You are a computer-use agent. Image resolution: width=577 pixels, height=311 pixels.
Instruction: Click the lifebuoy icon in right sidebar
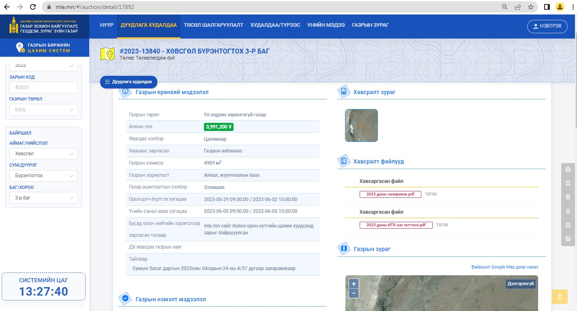568,170
